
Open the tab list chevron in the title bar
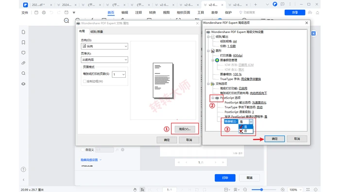pos(267,4)
